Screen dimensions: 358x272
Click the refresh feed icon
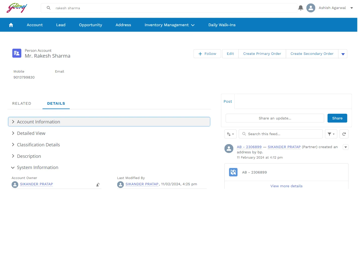click(x=344, y=134)
